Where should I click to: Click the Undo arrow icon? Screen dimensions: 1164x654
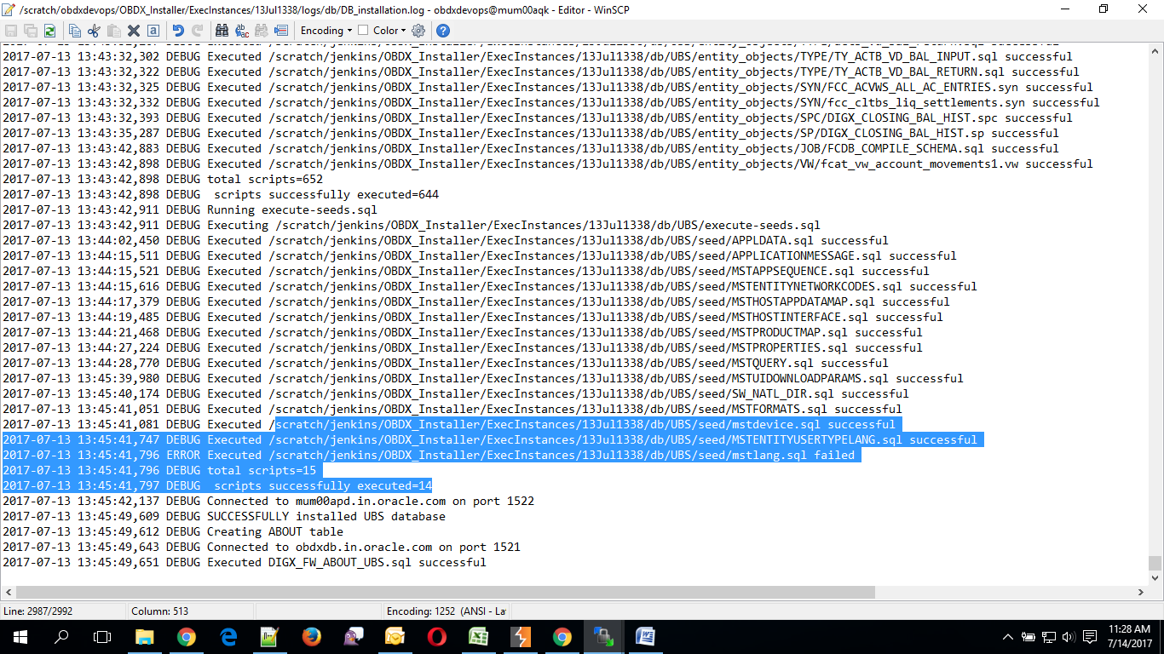(177, 31)
